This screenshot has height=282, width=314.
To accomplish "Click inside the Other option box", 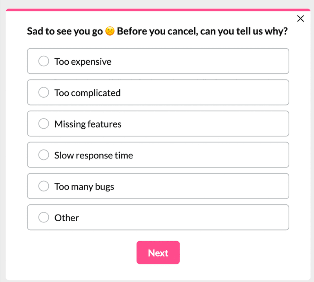I will (158, 217).
